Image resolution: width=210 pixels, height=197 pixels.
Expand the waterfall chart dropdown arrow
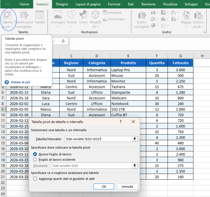click(x=178, y=13)
